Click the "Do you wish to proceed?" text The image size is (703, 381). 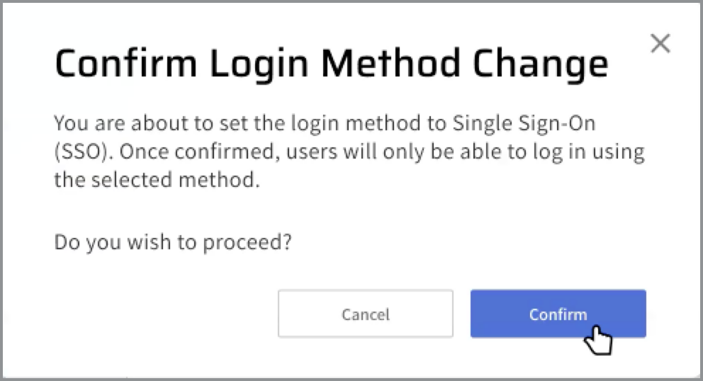tap(173, 243)
